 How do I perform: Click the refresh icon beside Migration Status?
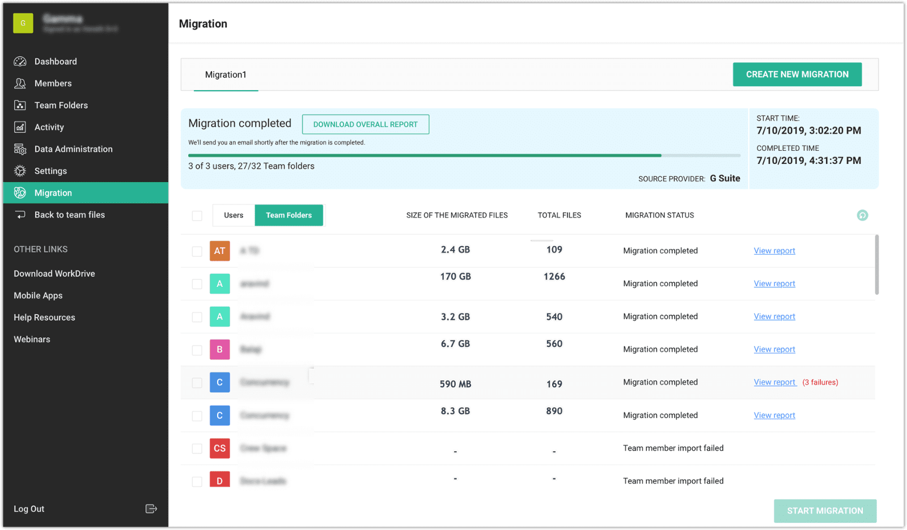(862, 215)
